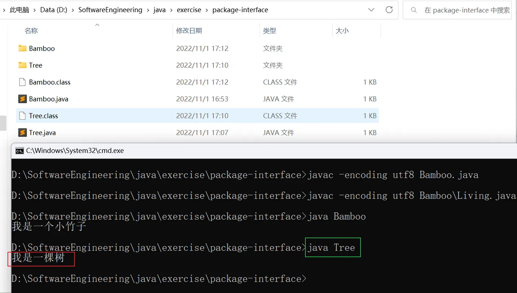Sort files by 类型 column

tap(270, 31)
